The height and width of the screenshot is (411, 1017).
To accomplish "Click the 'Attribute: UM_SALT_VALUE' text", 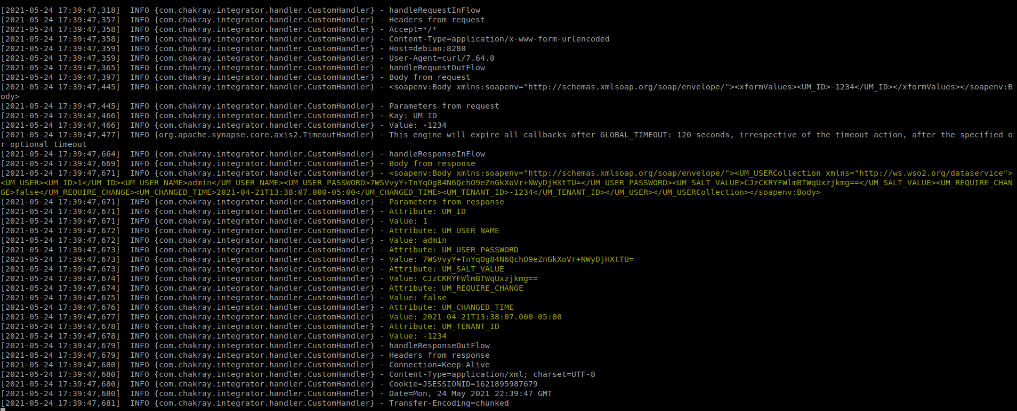I will point(446,269).
